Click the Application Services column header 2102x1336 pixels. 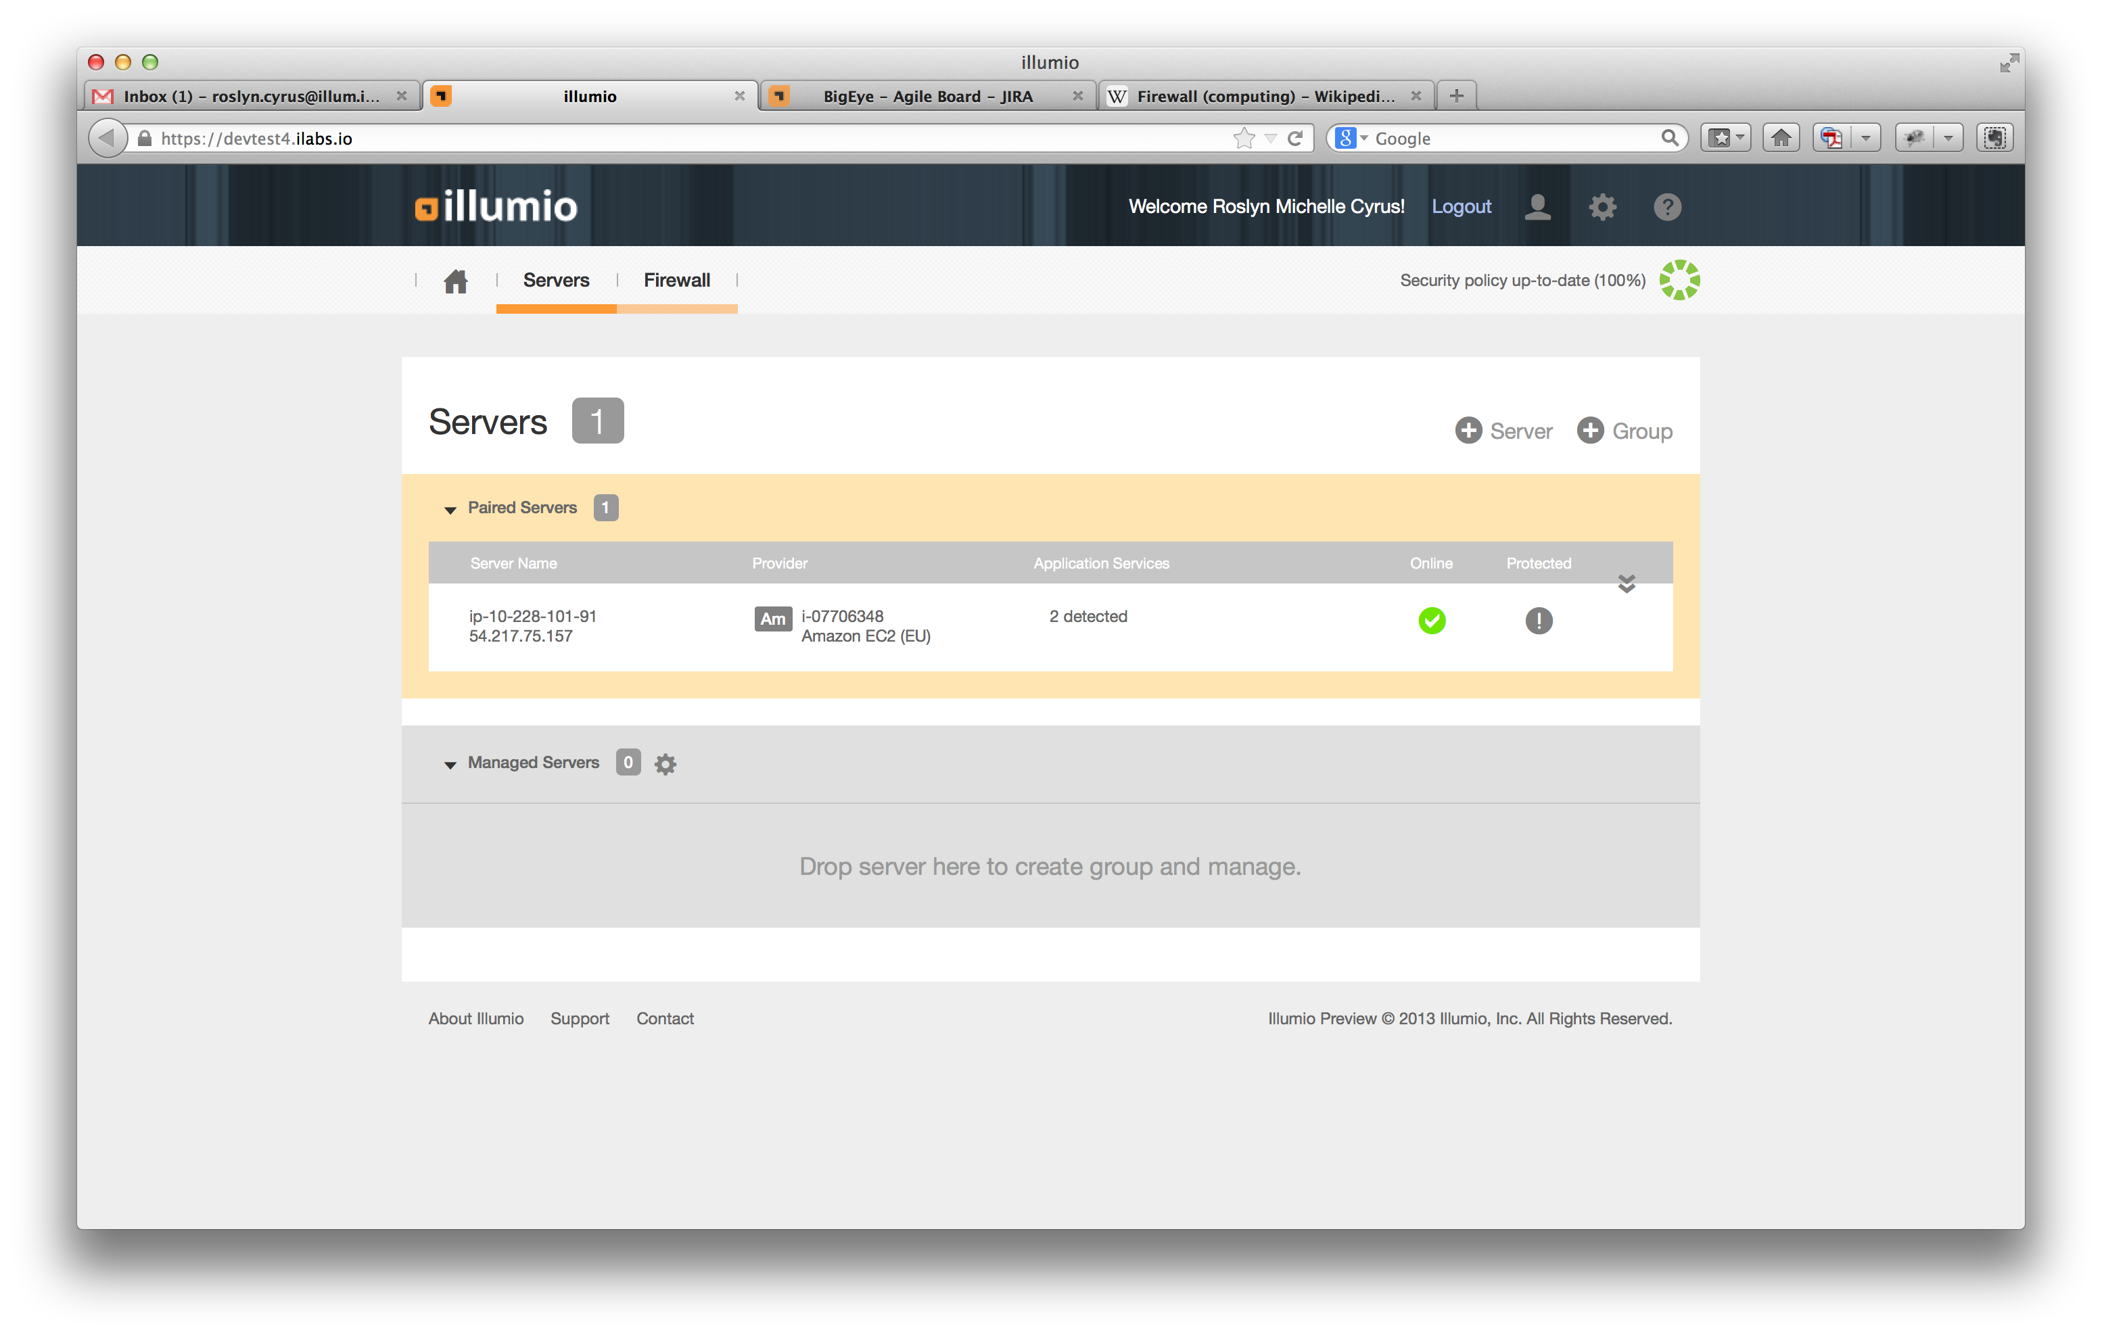pos(1101,564)
